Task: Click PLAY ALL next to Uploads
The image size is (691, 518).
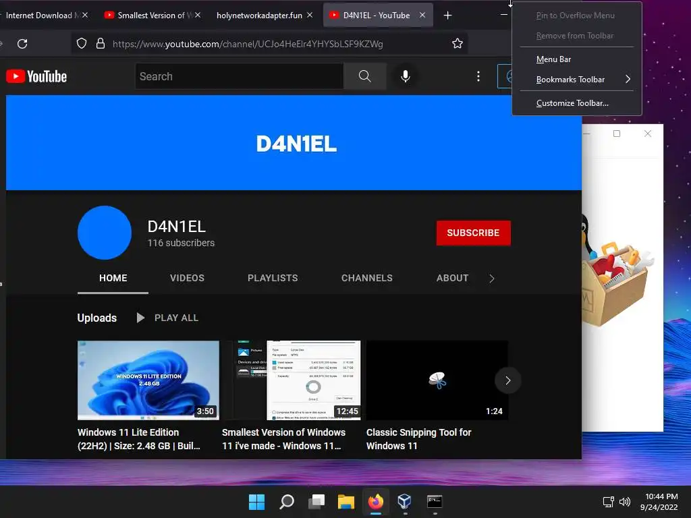Action: pos(167,318)
